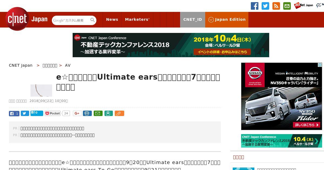
Task: Click the Facebook icon in the top bar
Action: (255, 6)
